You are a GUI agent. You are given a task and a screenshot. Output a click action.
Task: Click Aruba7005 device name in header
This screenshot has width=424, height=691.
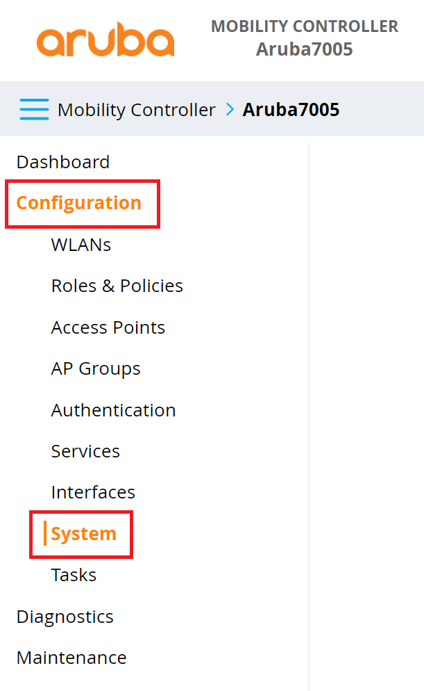coord(305,49)
